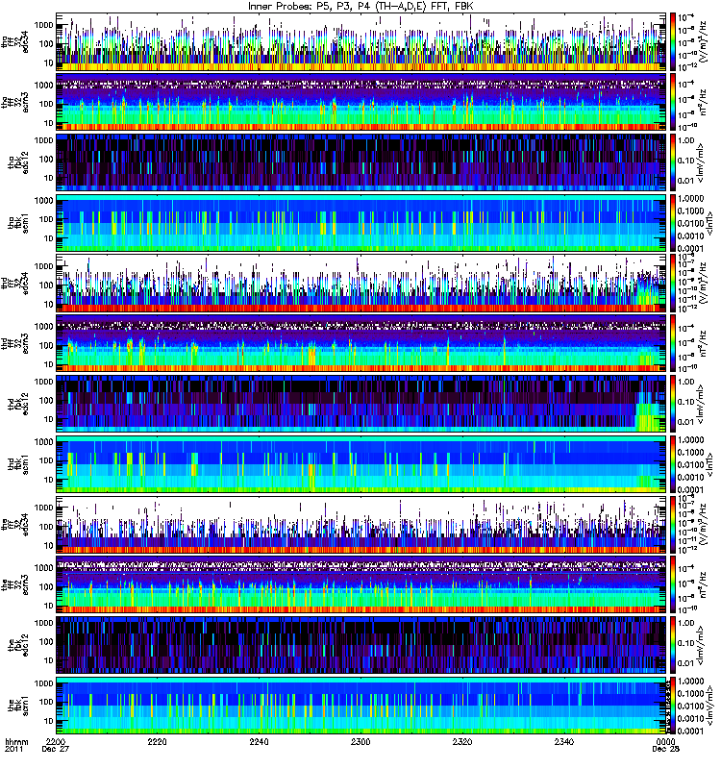721x769 pixels.
Task: Click the 'tha fbk scm1' axis label
Action: pyautogui.click(x=18, y=223)
